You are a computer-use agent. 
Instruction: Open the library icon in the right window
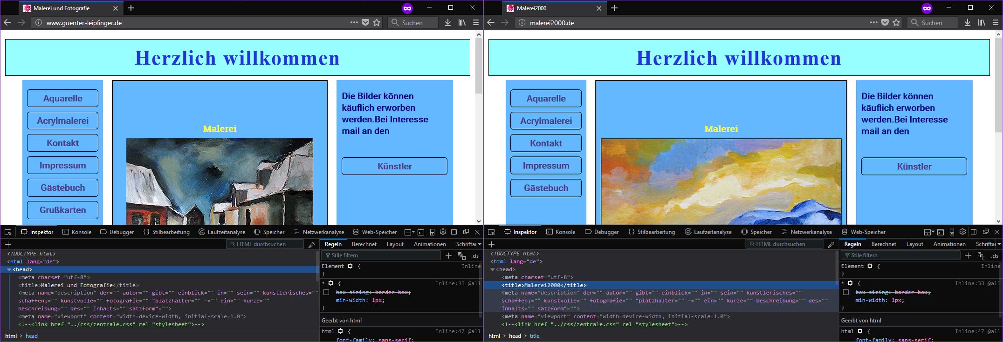click(982, 22)
